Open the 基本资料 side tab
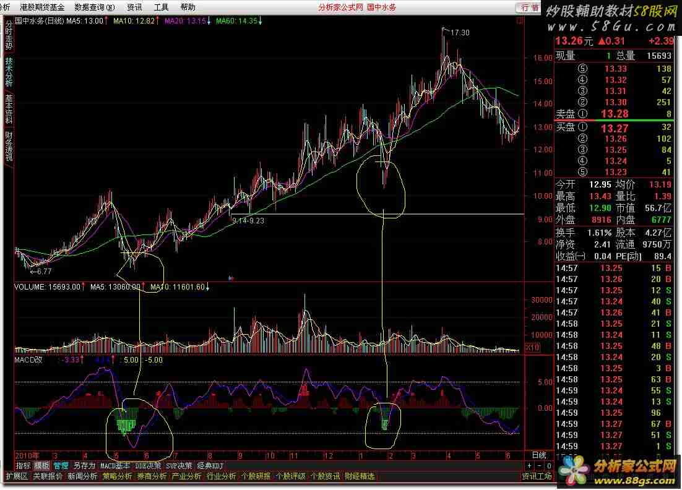 [x=9, y=109]
